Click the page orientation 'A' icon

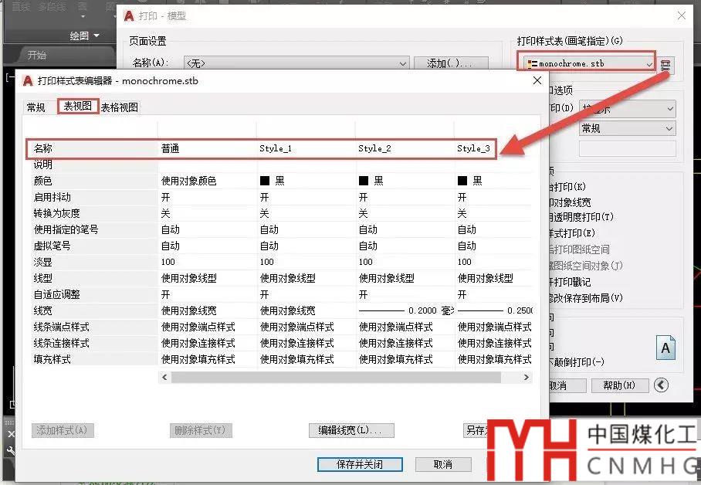point(665,348)
